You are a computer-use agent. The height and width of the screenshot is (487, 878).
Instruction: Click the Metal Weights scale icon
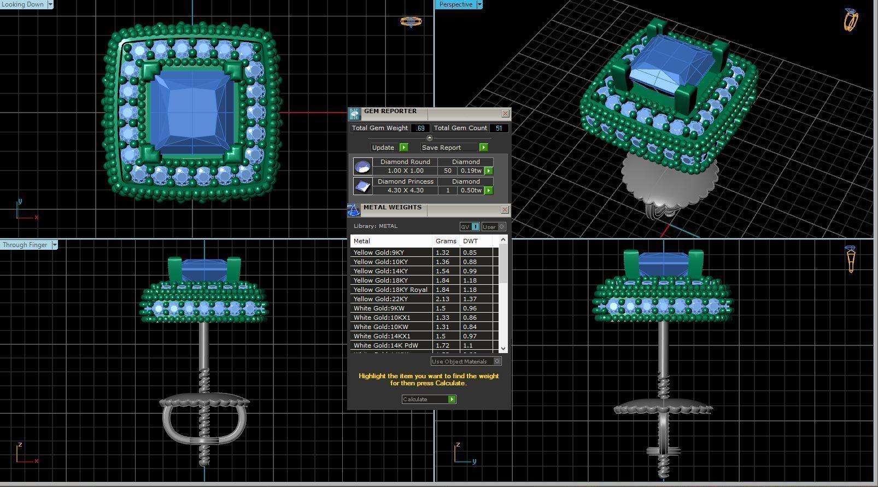[x=354, y=210]
